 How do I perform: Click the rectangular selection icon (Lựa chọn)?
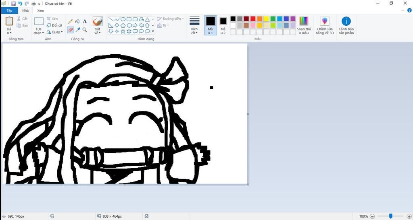click(39, 21)
